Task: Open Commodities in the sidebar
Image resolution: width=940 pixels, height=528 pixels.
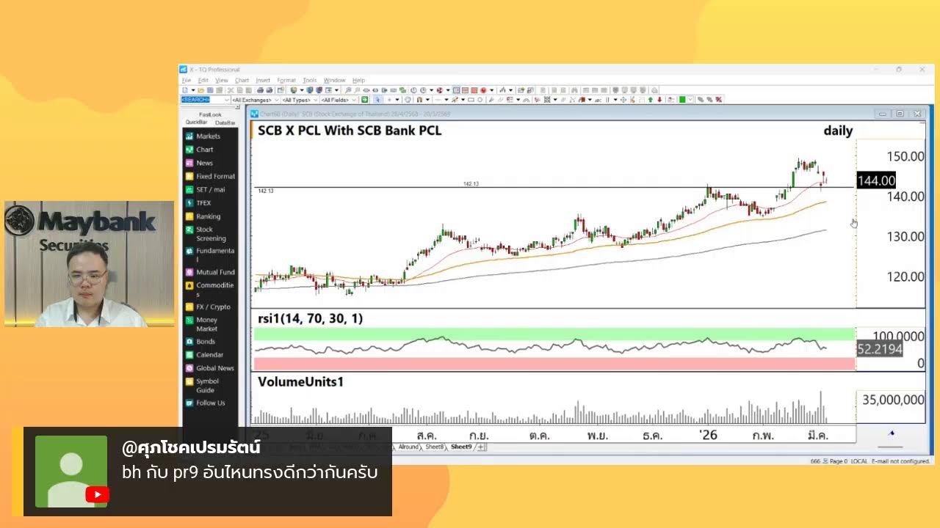Action: [209, 289]
